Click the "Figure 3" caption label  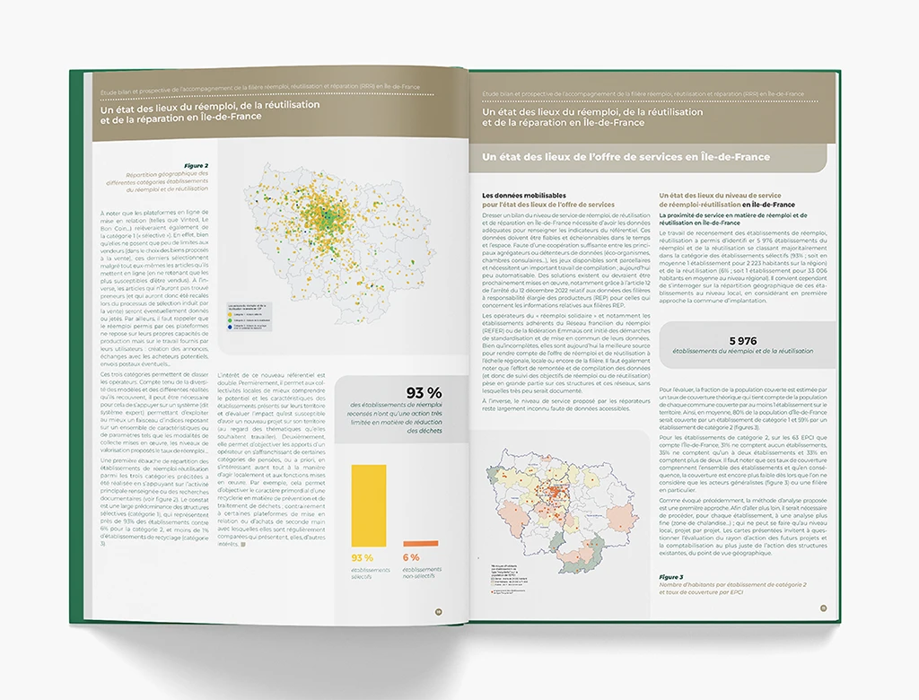tap(671, 577)
